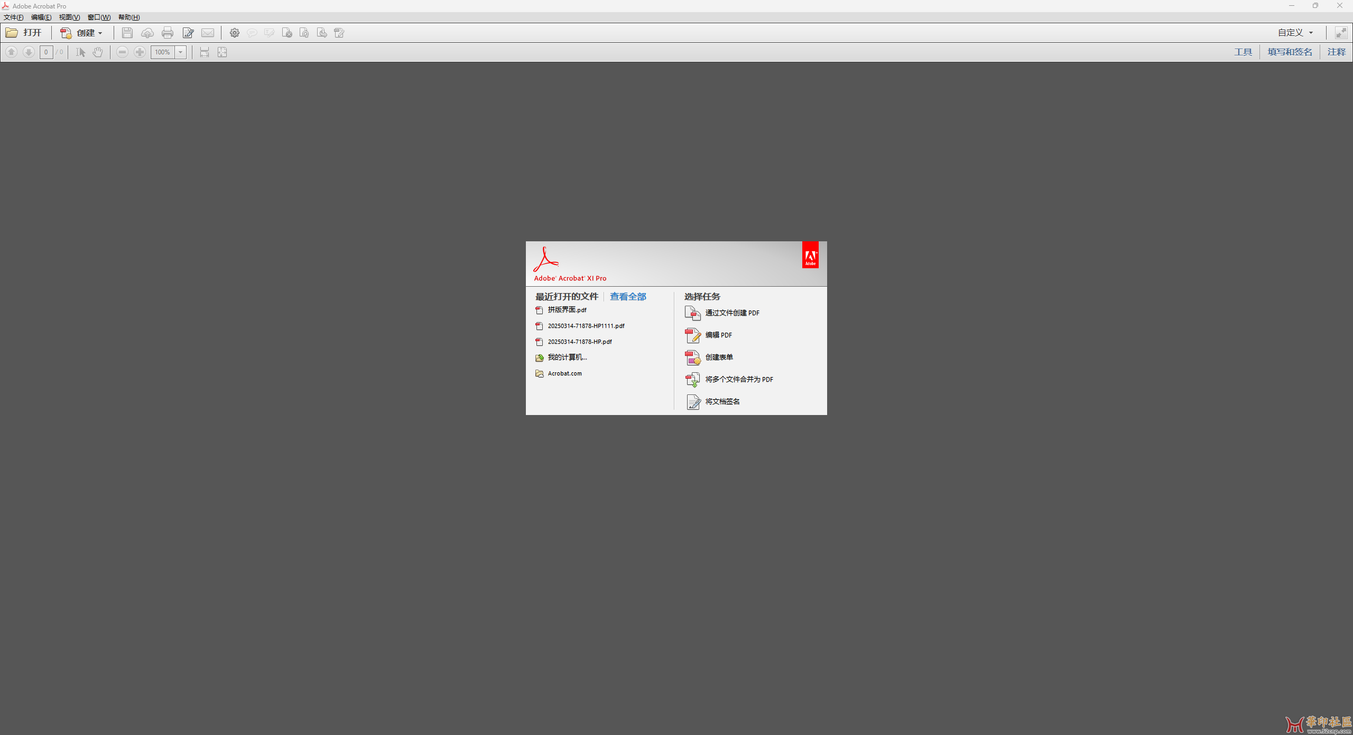Click the save floppy disk icon

coord(127,33)
